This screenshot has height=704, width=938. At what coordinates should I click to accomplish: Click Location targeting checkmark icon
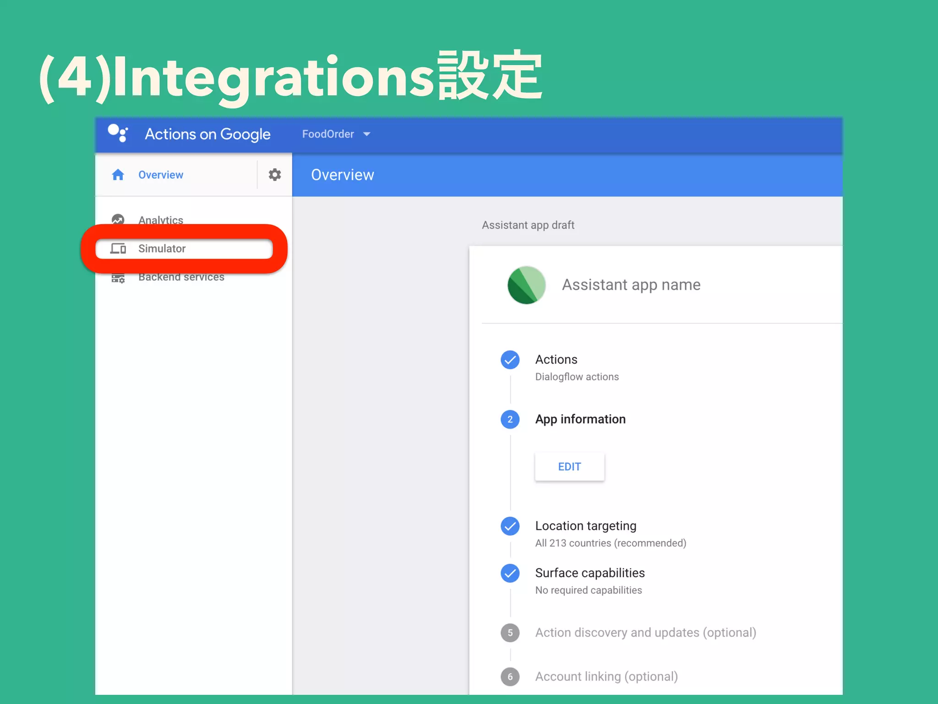(510, 526)
